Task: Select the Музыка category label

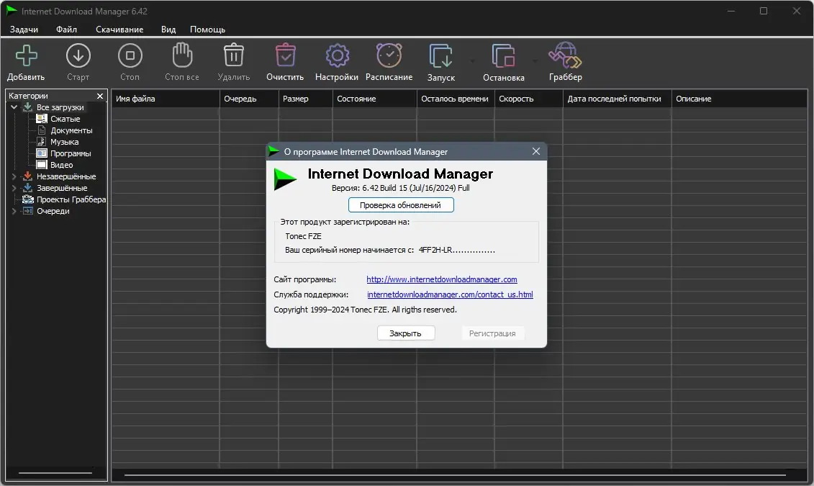Action: [64, 142]
